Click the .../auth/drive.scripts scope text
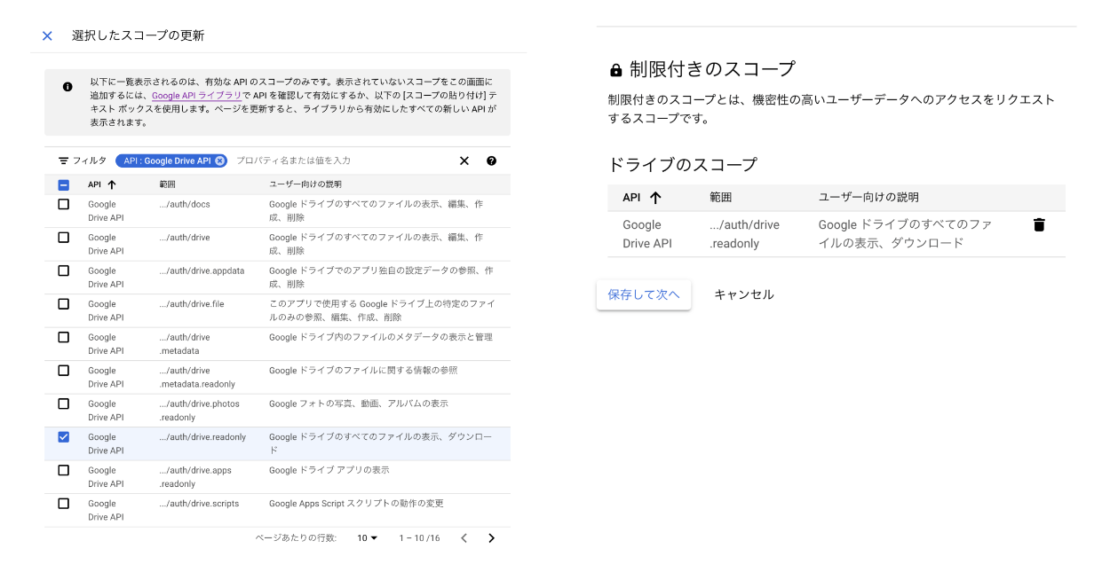1110x580 pixels. coord(199,503)
